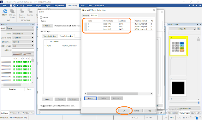This screenshot has height=120, width=202.
Task: Select picture thumbnail 2 black image
Action: (x=178, y=88)
